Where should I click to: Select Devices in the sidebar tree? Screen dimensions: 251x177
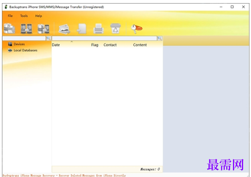pyautogui.click(x=19, y=44)
